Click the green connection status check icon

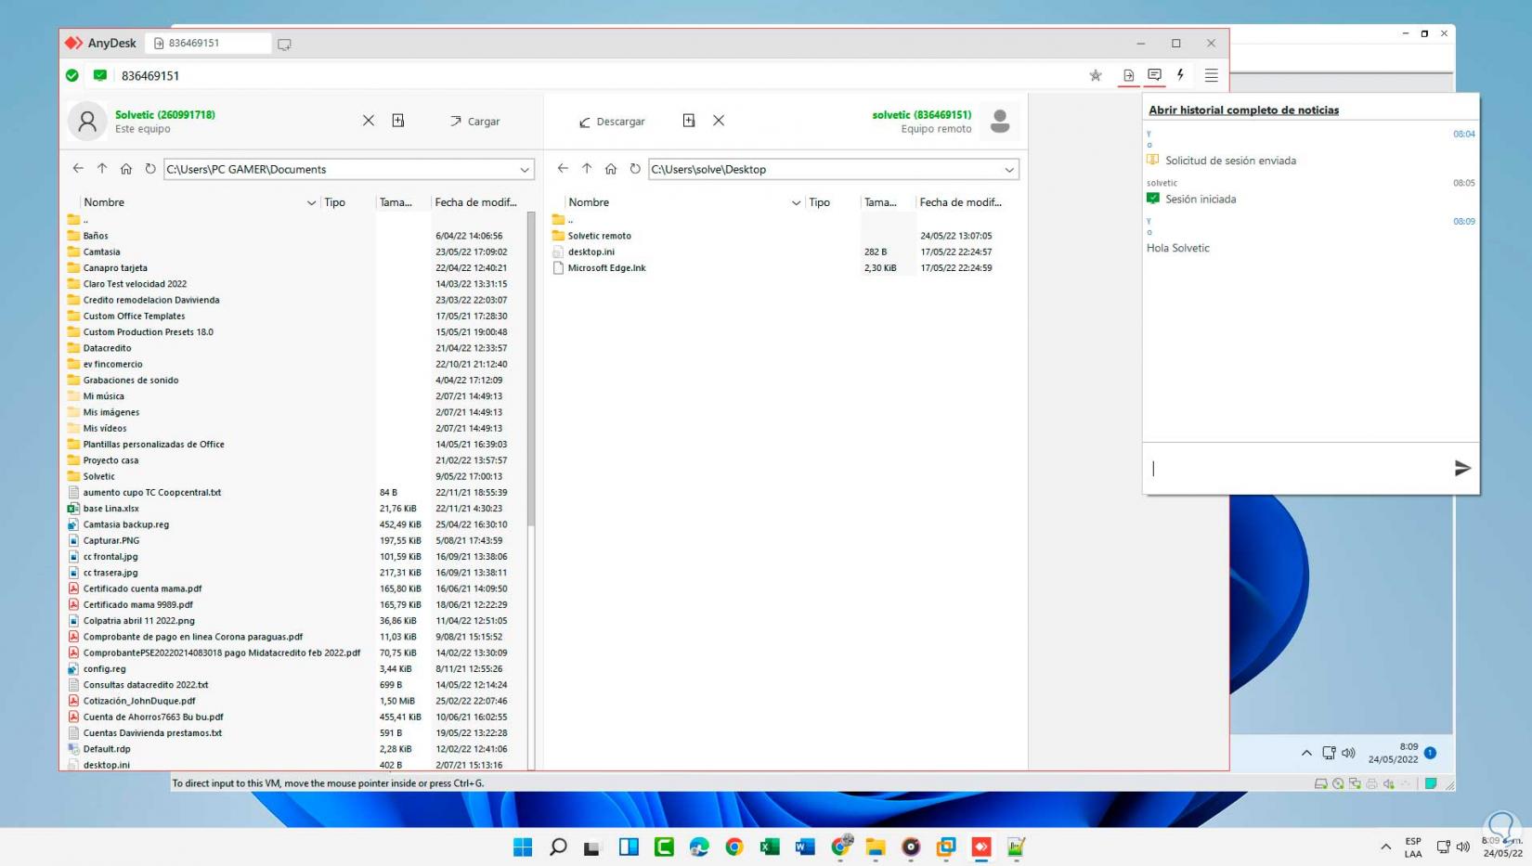click(x=72, y=75)
